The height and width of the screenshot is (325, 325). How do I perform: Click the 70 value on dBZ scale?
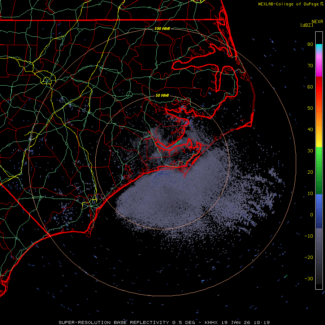pos(310,65)
